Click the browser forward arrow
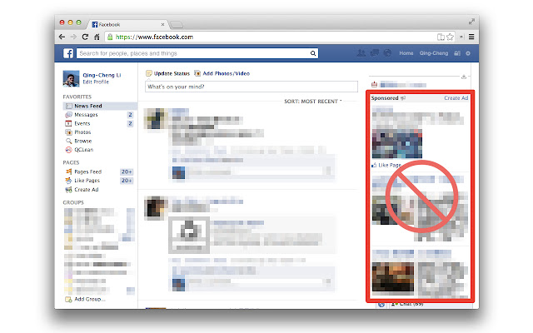533x333 pixels. (x=73, y=37)
